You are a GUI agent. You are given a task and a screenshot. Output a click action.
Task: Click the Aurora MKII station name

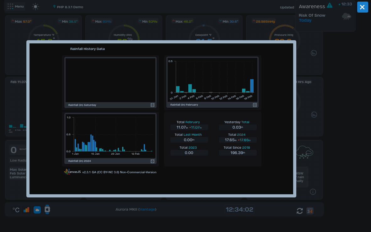point(126,209)
